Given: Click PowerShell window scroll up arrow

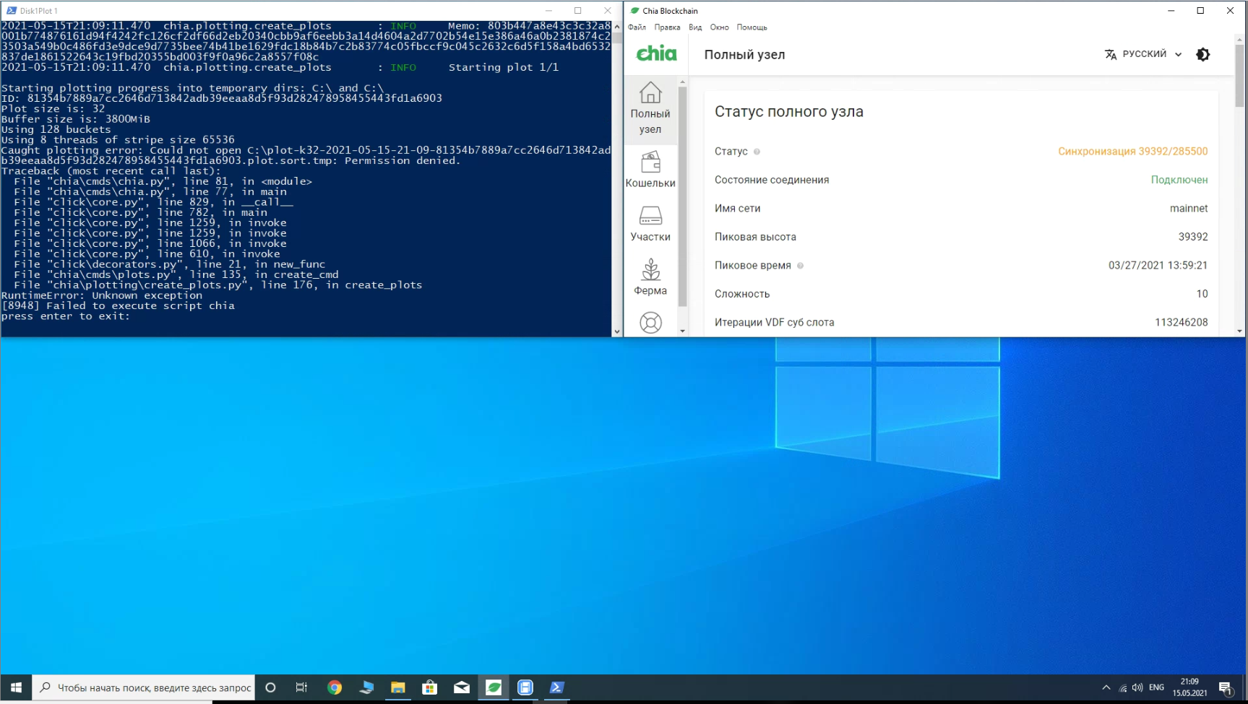Looking at the screenshot, I should [x=617, y=27].
